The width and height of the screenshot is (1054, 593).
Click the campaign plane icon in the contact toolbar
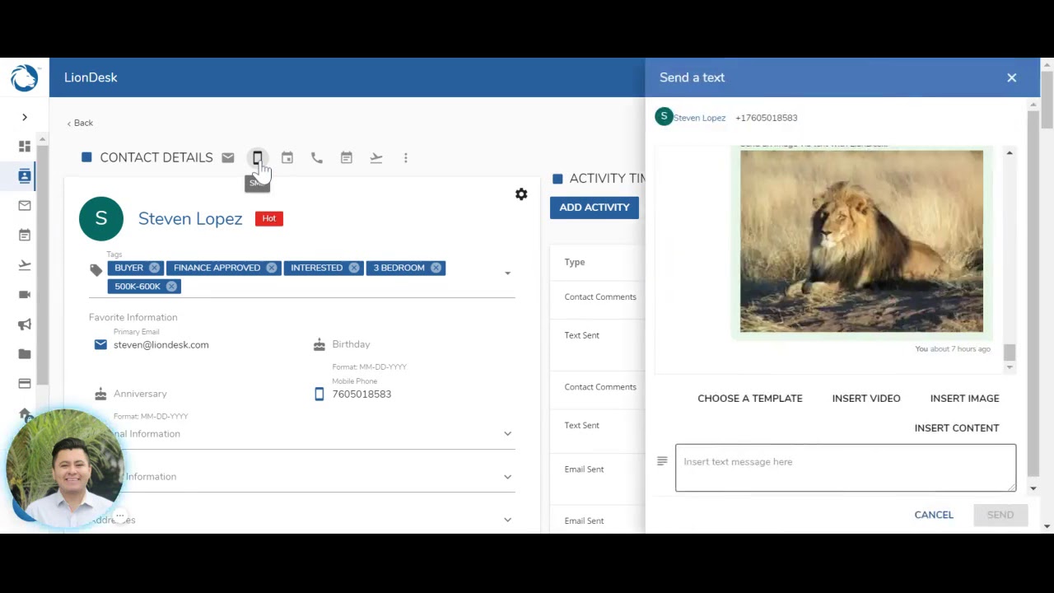pyautogui.click(x=376, y=157)
